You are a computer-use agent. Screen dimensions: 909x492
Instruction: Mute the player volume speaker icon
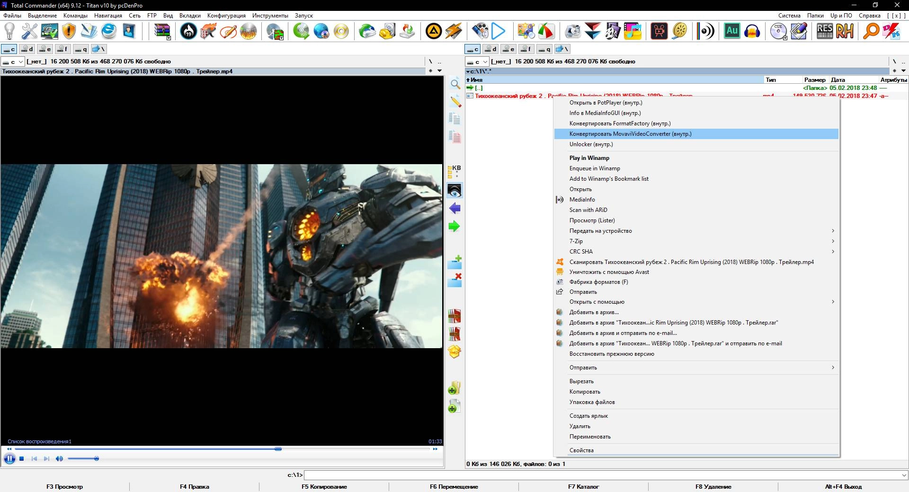tap(59, 458)
